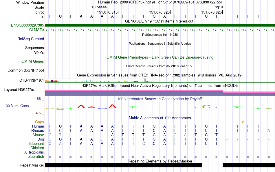275x172 pixels.
Task: Click the Common dbSNP(155) label
Action: click(x=25, y=70)
